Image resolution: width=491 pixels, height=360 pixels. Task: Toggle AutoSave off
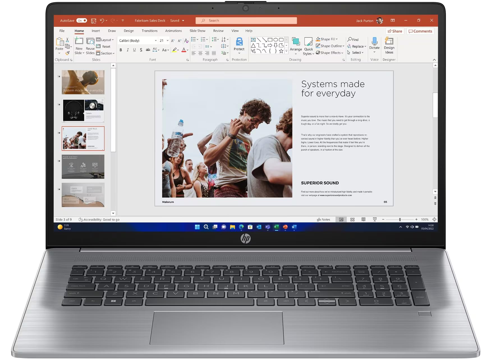81,20
